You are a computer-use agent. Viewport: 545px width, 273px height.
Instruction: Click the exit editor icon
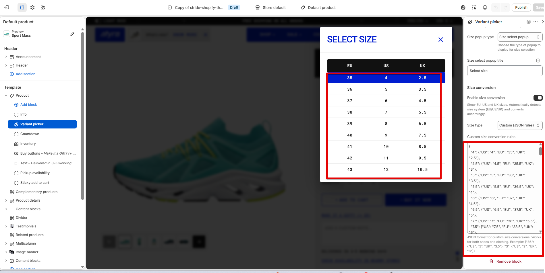(x=7, y=7)
